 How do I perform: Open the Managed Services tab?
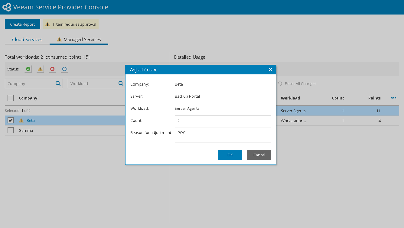point(79,39)
